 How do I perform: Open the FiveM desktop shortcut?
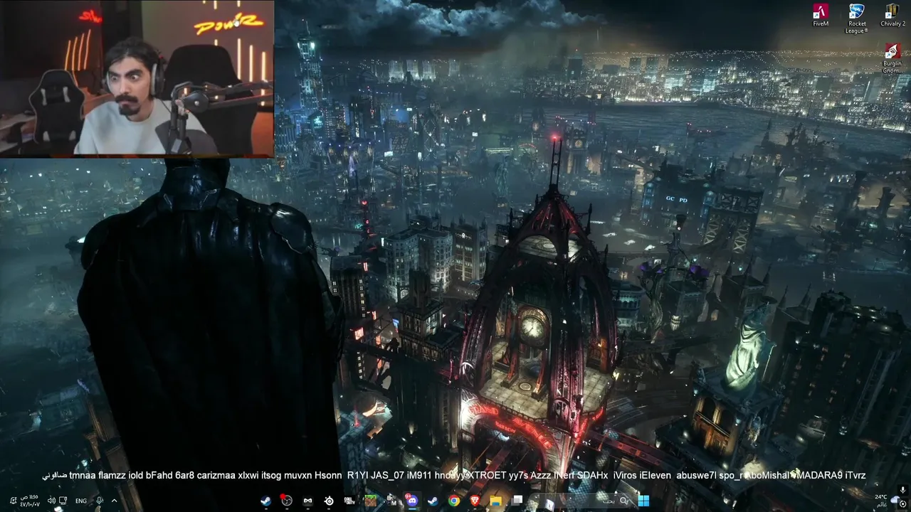coord(821,16)
